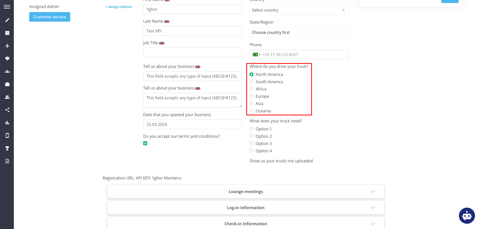Screen dimensions: 479x229
Task: Click into the Job Title field
Action: (x=192, y=53)
